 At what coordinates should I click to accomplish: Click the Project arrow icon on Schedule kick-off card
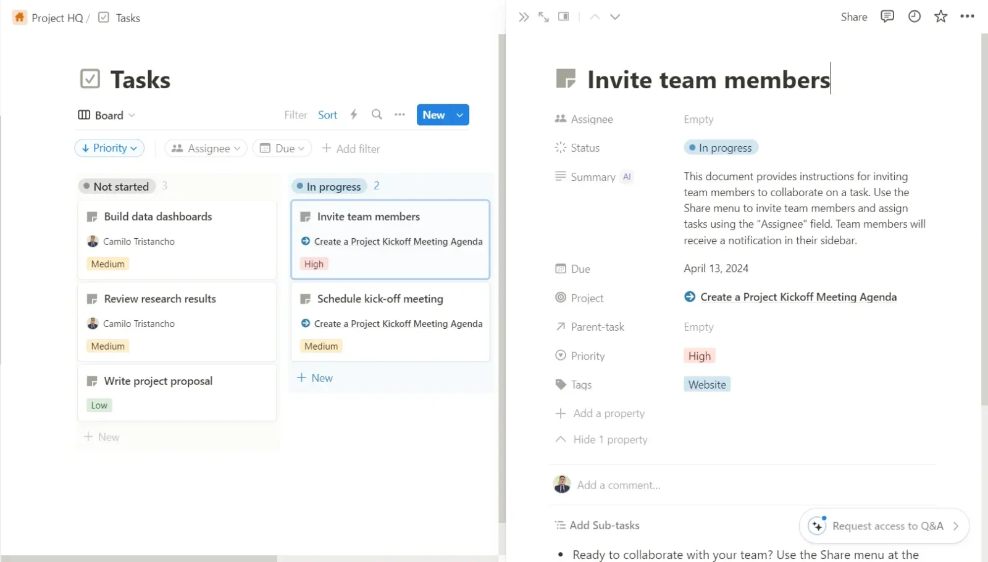pos(306,323)
